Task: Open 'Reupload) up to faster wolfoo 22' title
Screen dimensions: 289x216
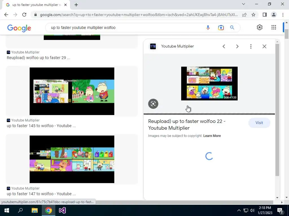Action: 187,125
